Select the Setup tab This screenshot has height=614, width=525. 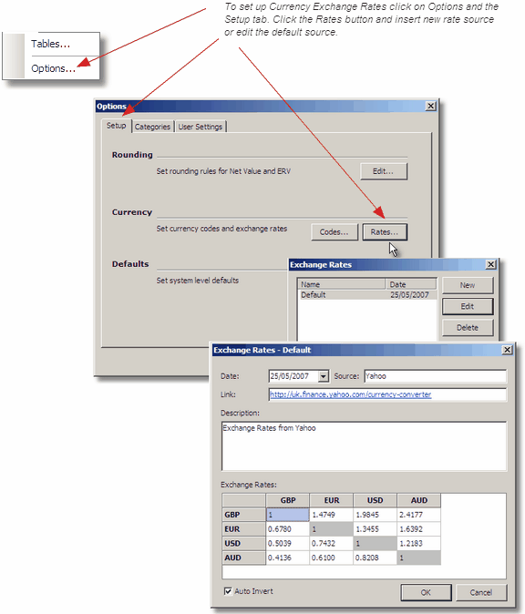point(117,126)
